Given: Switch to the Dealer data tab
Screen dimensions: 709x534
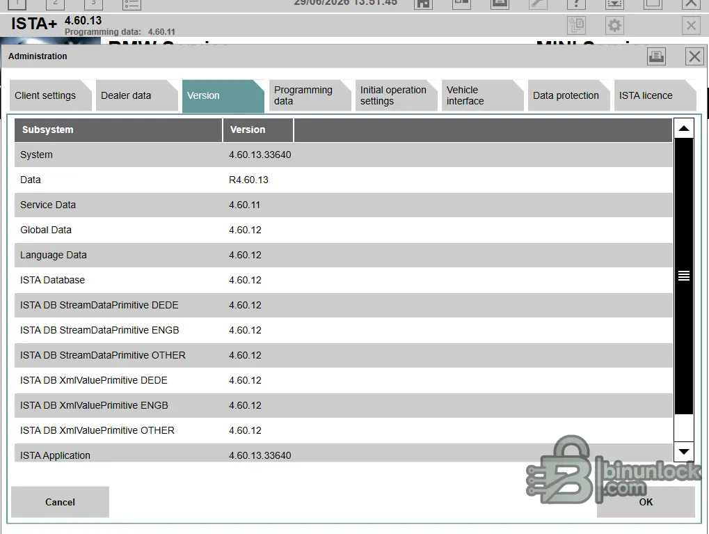Looking at the screenshot, I should [136, 95].
